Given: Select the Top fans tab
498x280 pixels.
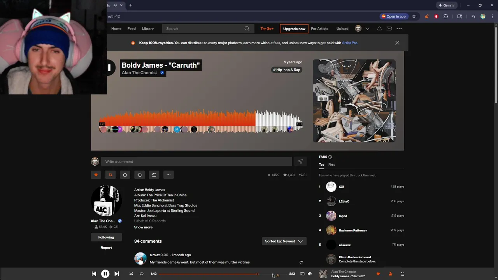Looking at the screenshot, I should [322, 164].
